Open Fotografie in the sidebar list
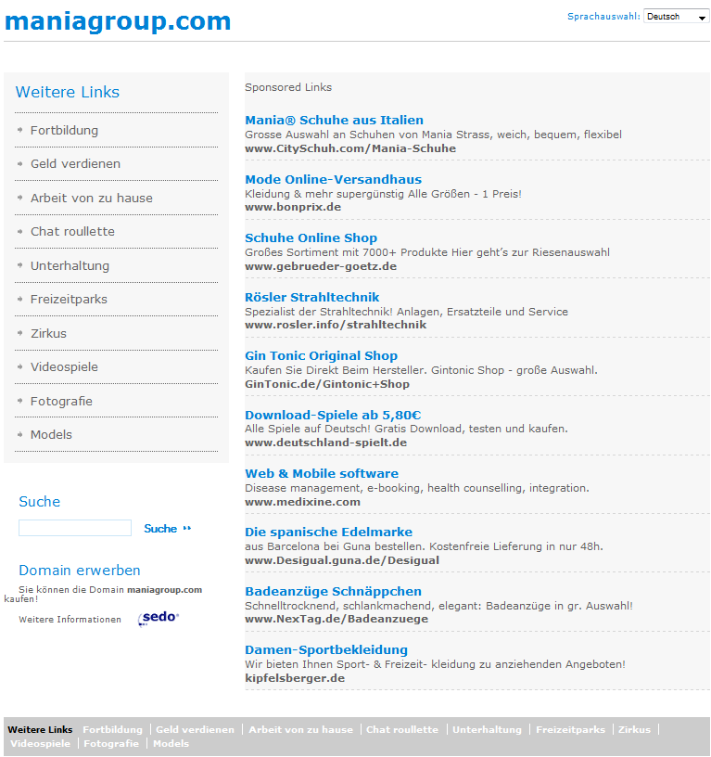711x757 pixels. (61, 401)
